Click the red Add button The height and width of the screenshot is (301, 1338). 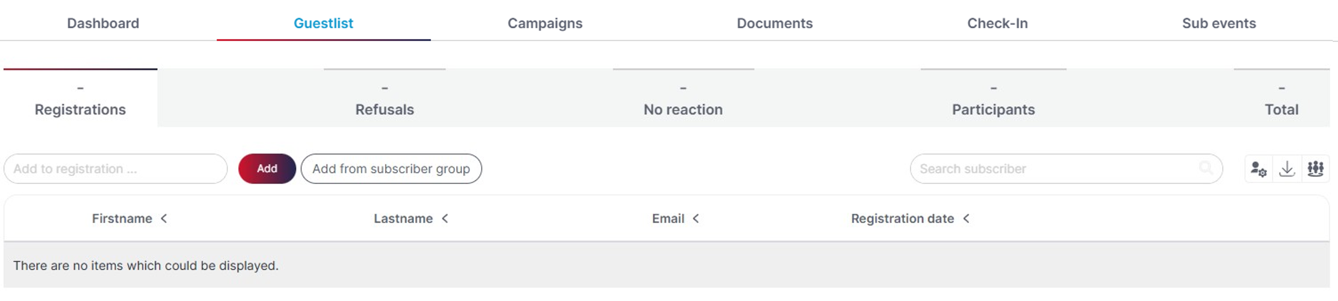267,169
